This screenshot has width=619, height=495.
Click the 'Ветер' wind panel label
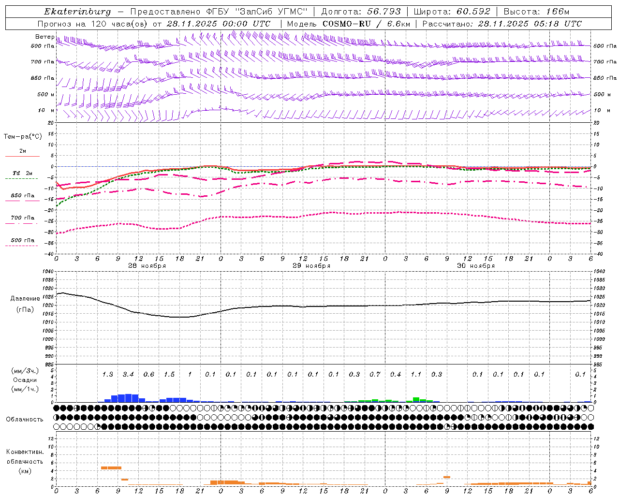pyautogui.click(x=45, y=37)
